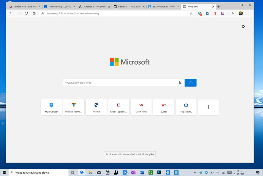Screen dimensions: 263x176
Task: Open the Windows Start menu
Action: 4,173
